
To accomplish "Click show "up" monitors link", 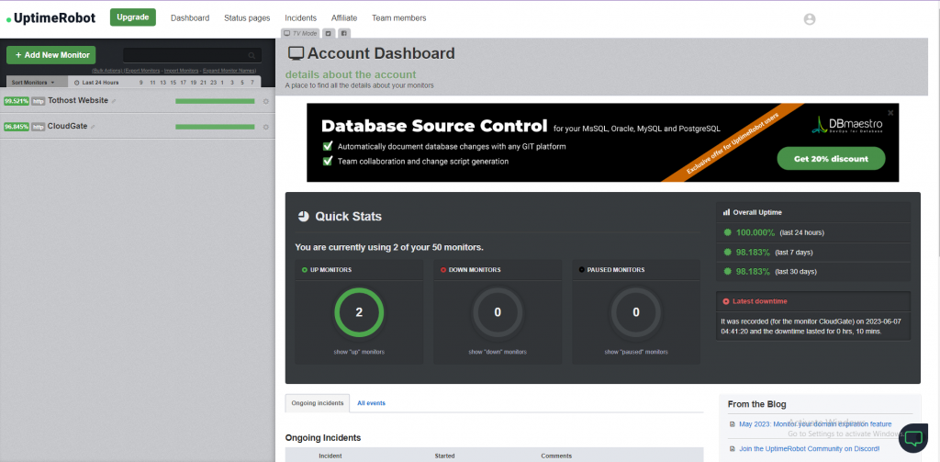I will pyautogui.click(x=359, y=352).
